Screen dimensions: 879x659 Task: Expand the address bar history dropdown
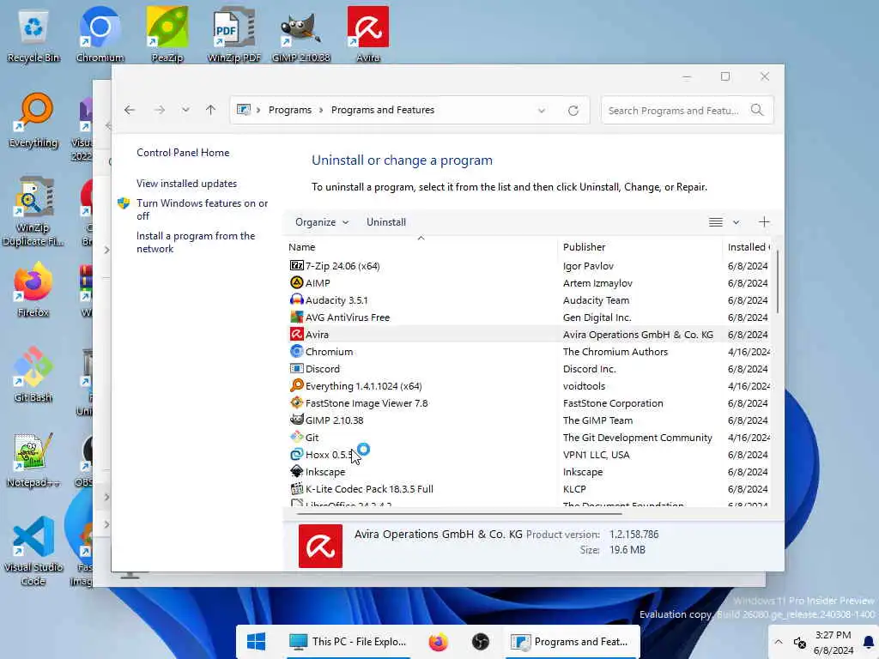(x=542, y=111)
